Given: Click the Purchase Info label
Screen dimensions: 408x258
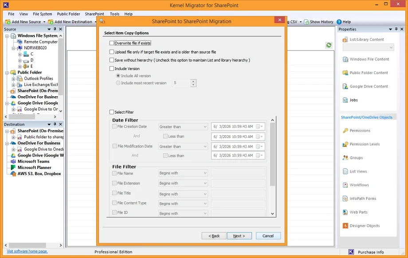Looking at the screenshot, I should (x=371, y=252).
